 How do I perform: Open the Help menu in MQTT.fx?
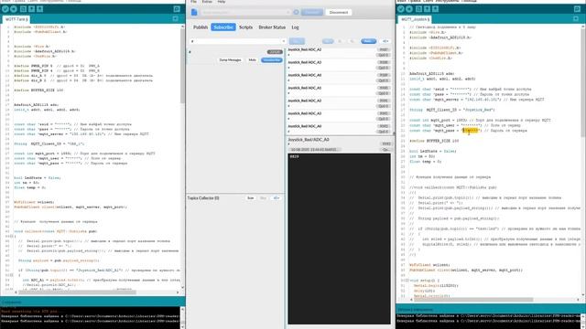[x=222, y=2]
